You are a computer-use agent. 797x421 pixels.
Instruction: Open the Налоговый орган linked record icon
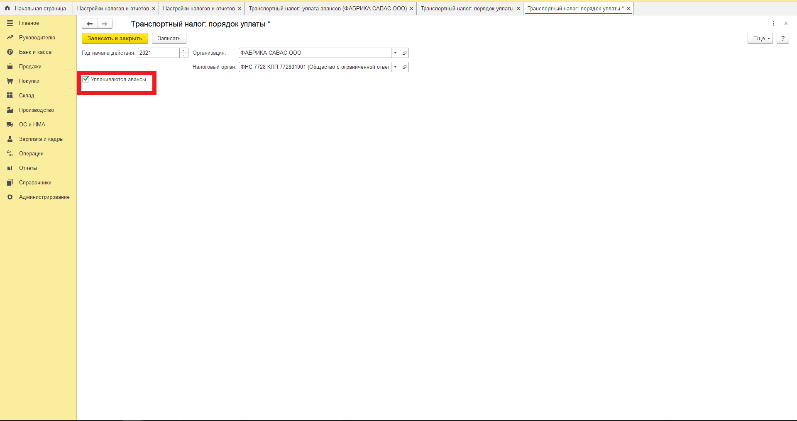(x=404, y=67)
